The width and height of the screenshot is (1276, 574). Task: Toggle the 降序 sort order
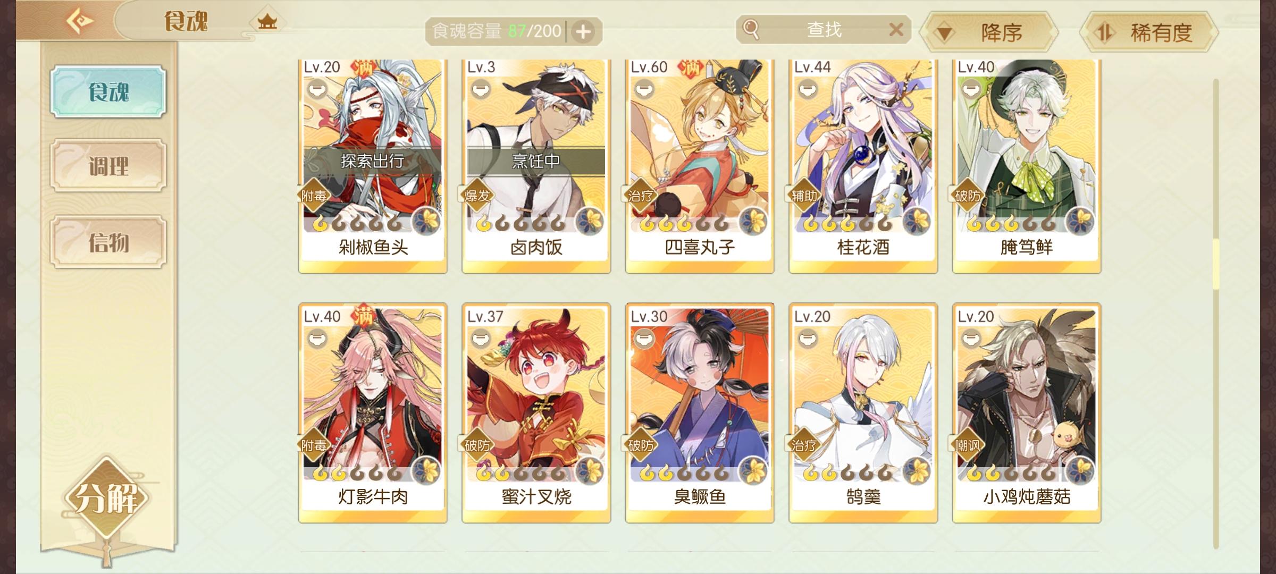pyautogui.click(x=988, y=32)
